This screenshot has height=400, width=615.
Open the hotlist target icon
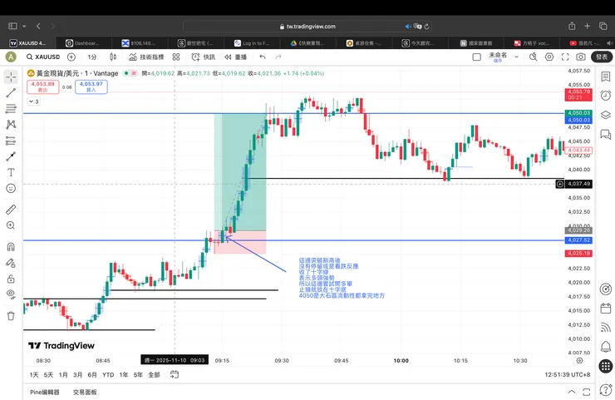[606, 289]
